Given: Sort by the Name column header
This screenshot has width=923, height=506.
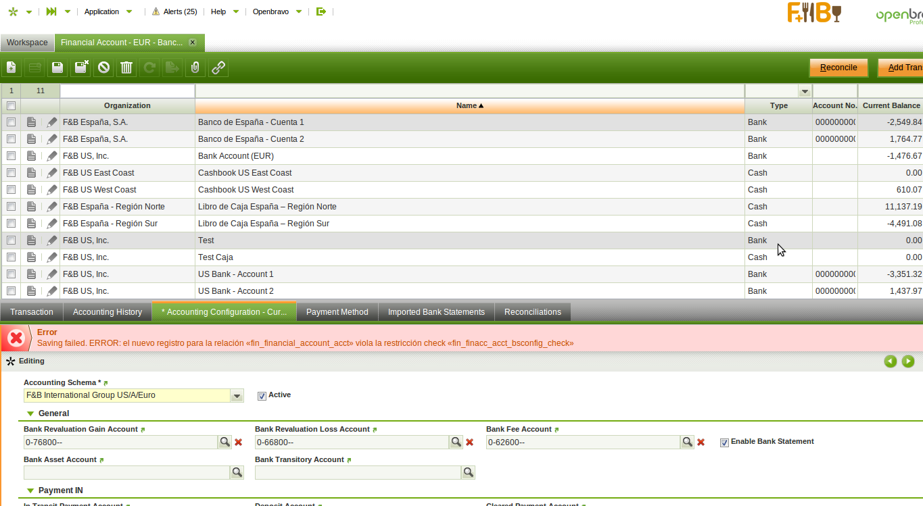Looking at the screenshot, I should point(470,105).
